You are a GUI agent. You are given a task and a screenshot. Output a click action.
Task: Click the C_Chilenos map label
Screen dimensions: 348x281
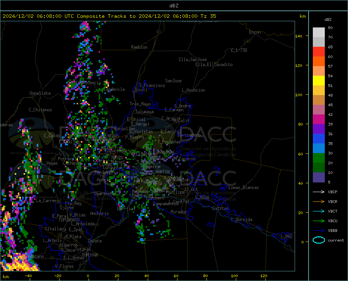click(x=40, y=110)
